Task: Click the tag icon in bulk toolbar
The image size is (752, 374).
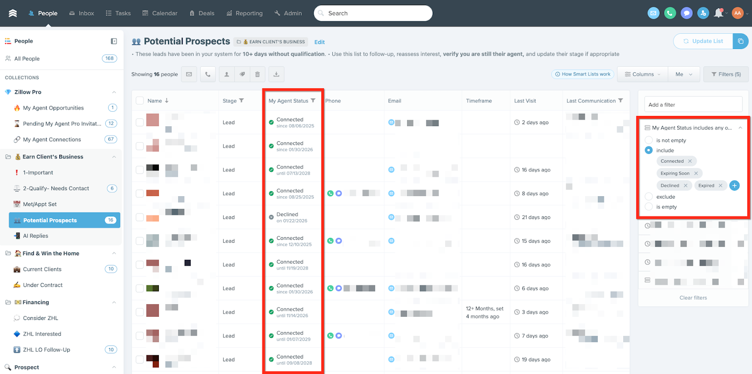Action: coord(242,74)
